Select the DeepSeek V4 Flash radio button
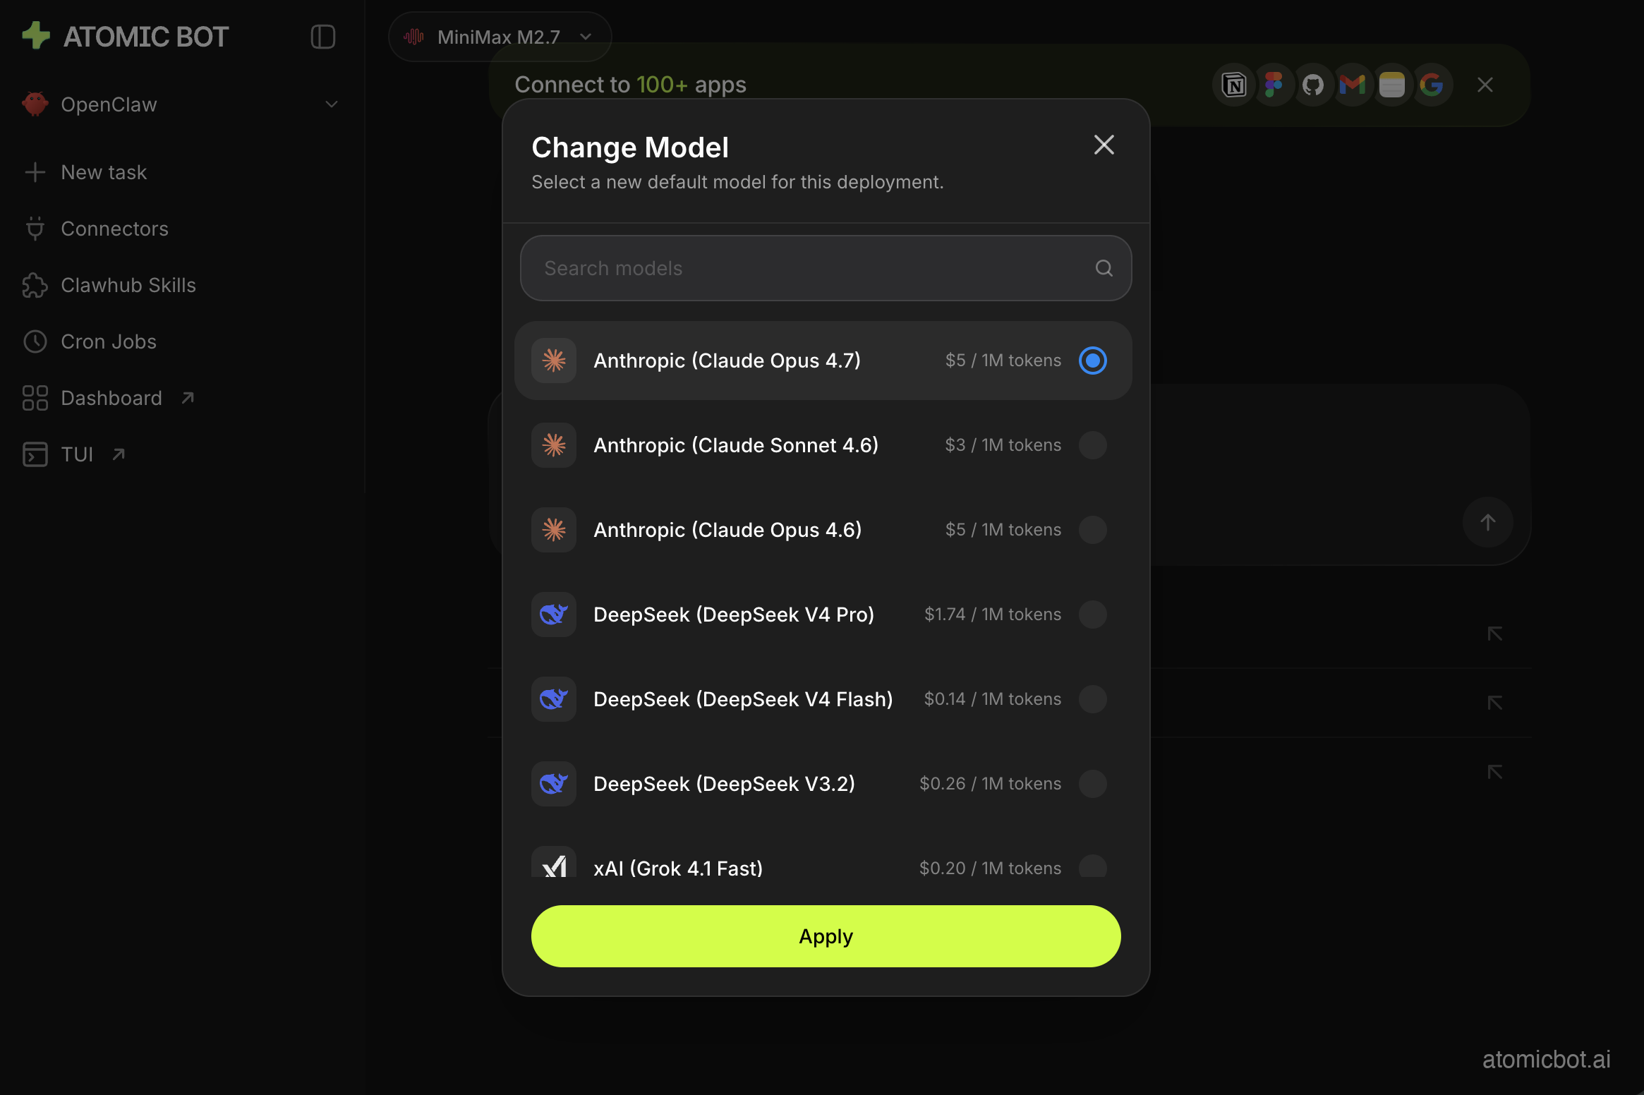This screenshot has height=1095, width=1644. tap(1093, 699)
